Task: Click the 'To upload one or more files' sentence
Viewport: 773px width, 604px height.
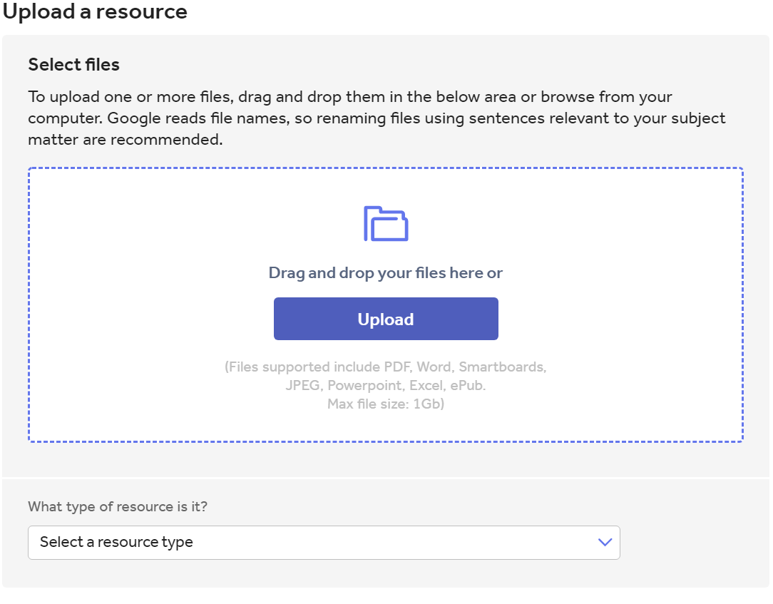Action: click(x=128, y=97)
